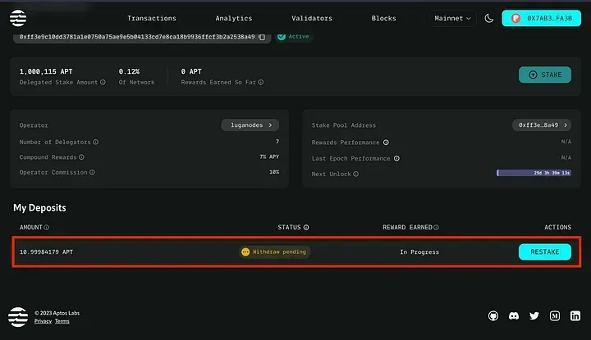This screenshot has width=591, height=340.
Task: Open the luganodes operator chip
Action: [x=250, y=125]
